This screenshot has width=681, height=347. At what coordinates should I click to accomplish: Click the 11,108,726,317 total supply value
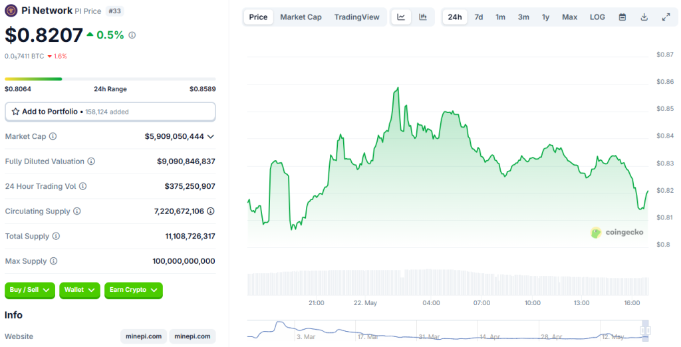click(x=190, y=236)
